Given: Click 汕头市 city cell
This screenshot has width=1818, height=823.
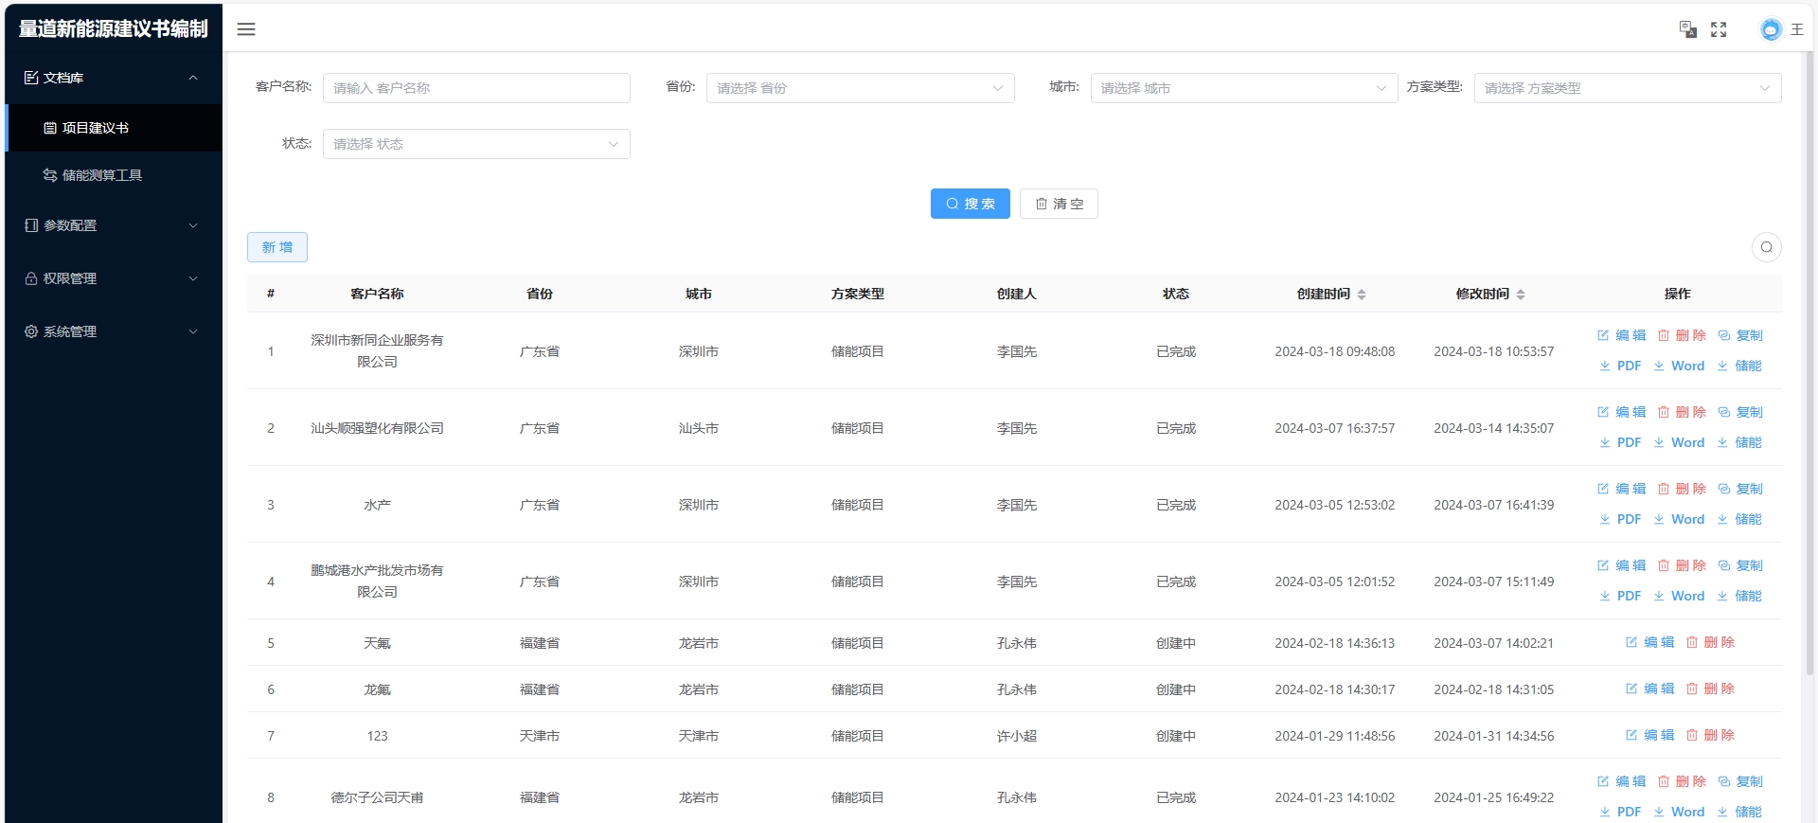Looking at the screenshot, I should (x=699, y=428).
